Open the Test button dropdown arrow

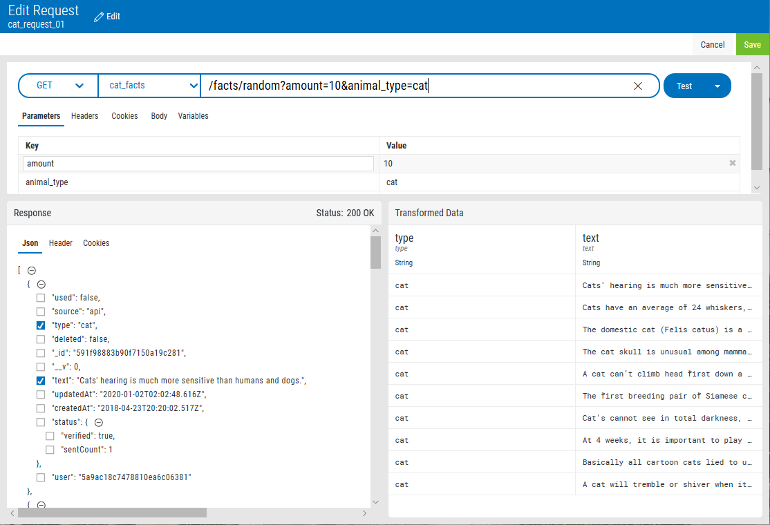pos(717,86)
